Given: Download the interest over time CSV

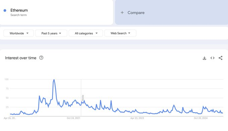Looking at the screenshot, I should pyautogui.click(x=205, y=58).
